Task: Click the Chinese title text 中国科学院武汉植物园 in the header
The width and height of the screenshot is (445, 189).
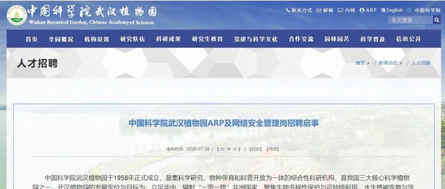Action: coord(92,11)
